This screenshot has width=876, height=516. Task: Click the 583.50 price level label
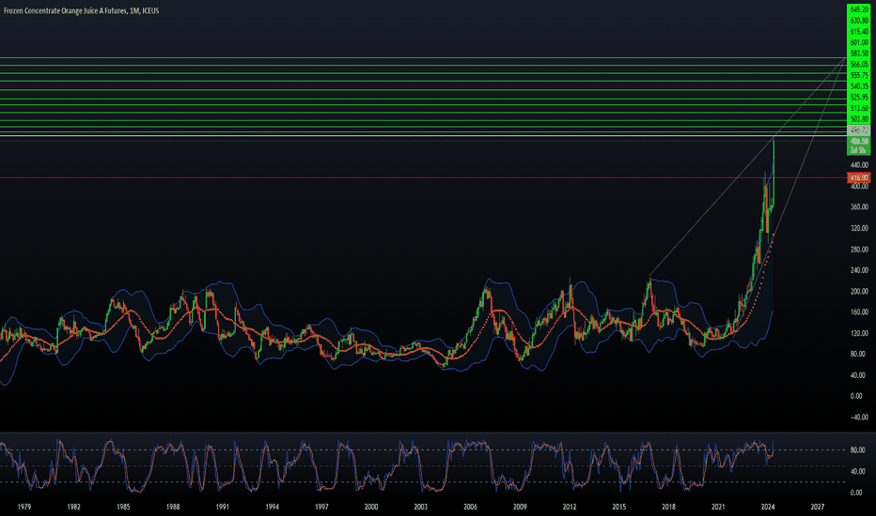(x=859, y=53)
